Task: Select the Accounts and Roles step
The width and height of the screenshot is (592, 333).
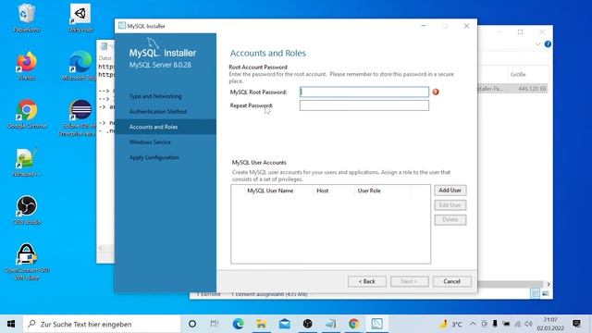Action: (x=166, y=127)
